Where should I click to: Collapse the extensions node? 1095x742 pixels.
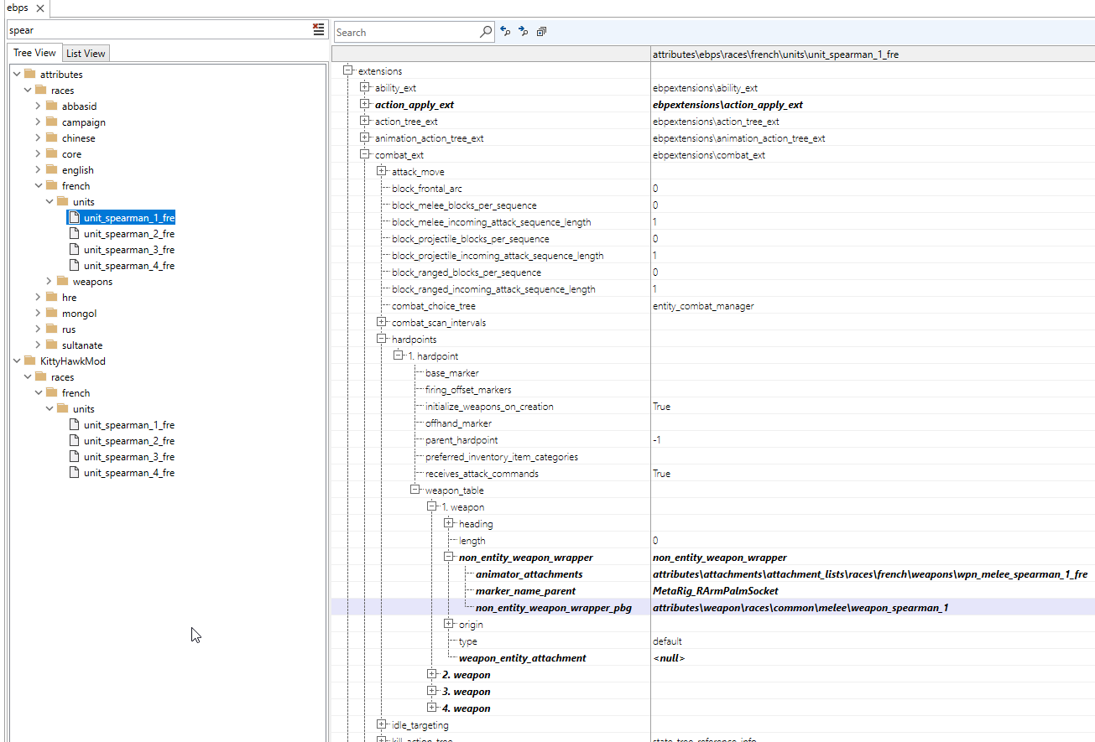(x=348, y=70)
